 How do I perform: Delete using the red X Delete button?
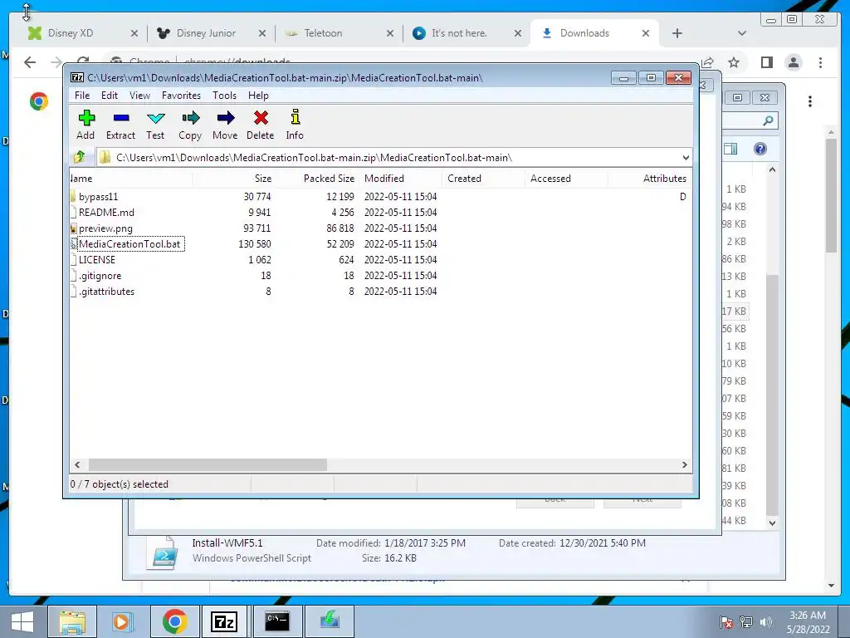(260, 125)
